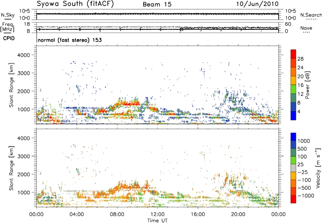Screen dimensions: 322x223
Task: Click the 'Power [dB]' color bar title
Action: point(308,85)
